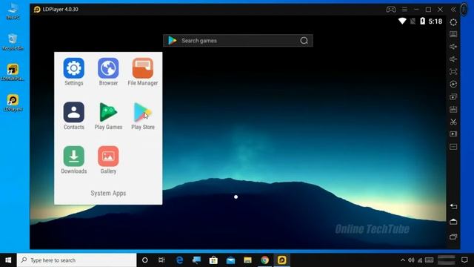Viewport: 474px width, 267px height.
Task: Open Task View on the taskbar
Action: (161, 260)
